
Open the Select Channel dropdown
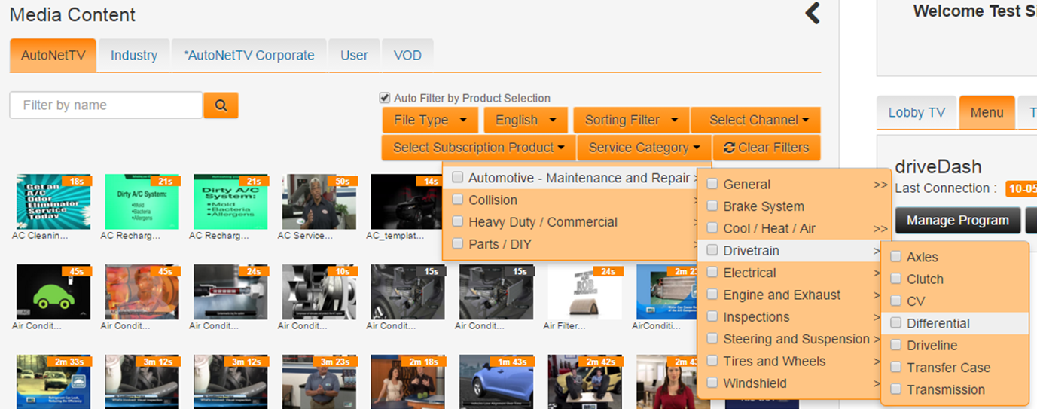[x=755, y=120]
